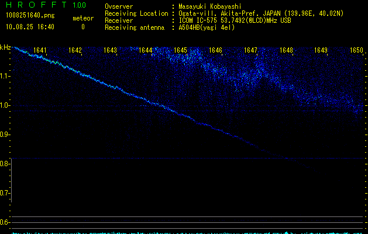Click the 1.1 kHz axis label

5,76
